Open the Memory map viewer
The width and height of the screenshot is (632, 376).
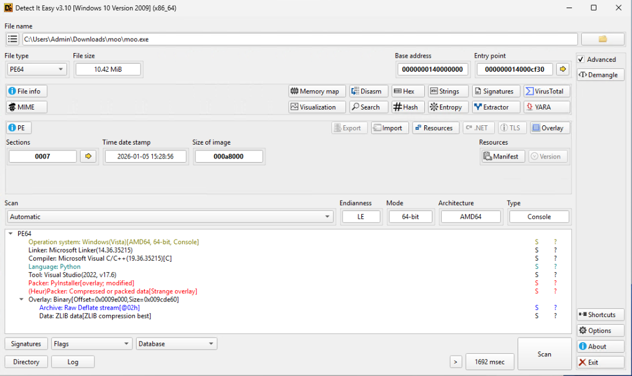pyautogui.click(x=317, y=92)
